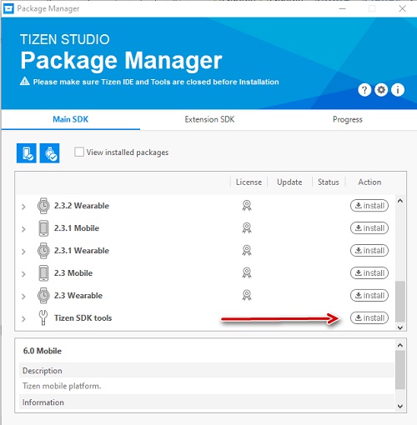The image size is (417, 425).
Task: Close the Package Manager window
Action: (x=402, y=8)
